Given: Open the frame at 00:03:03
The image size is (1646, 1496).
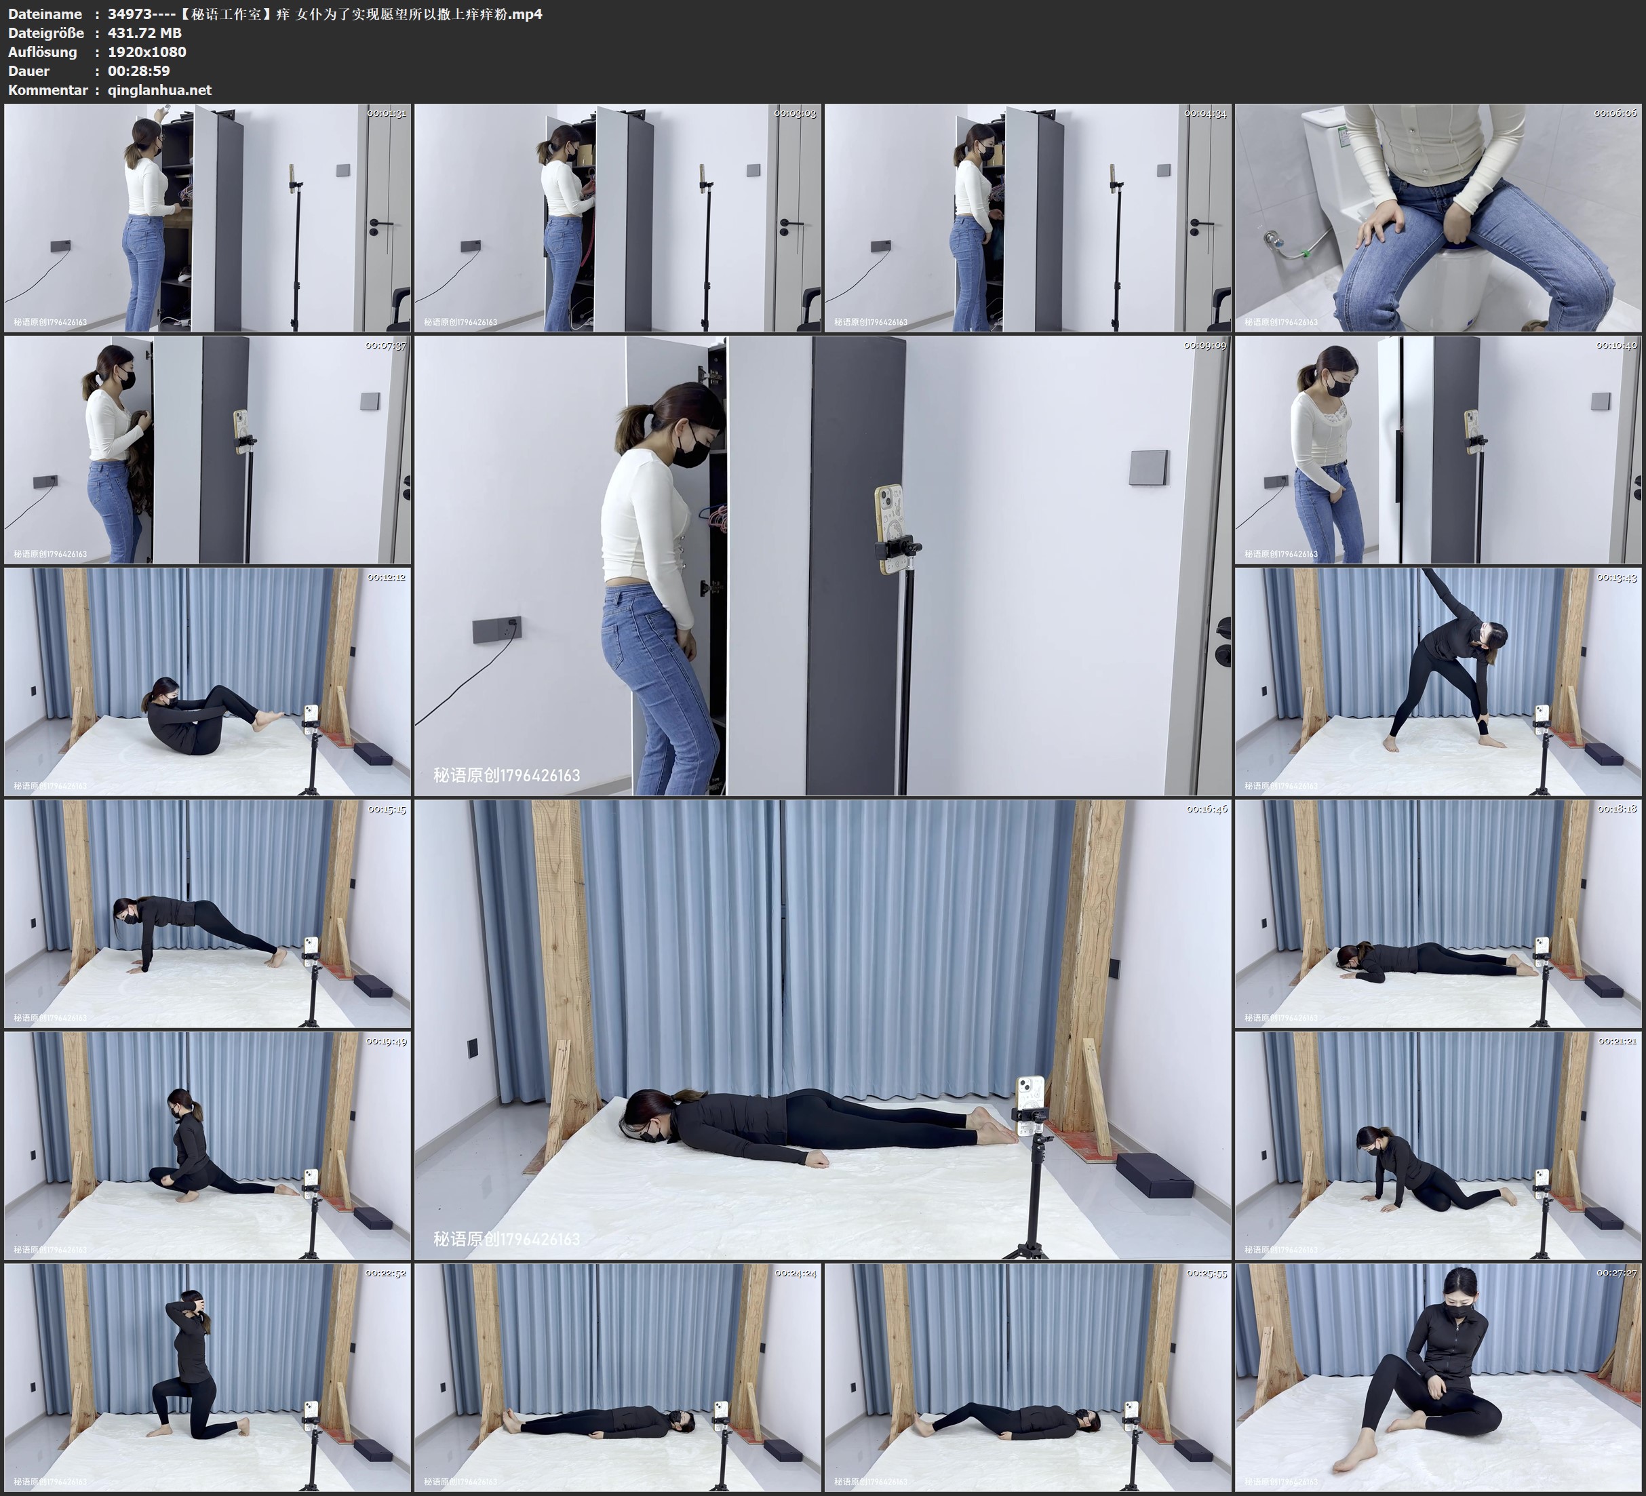Looking at the screenshot, I should coord(617,217).
